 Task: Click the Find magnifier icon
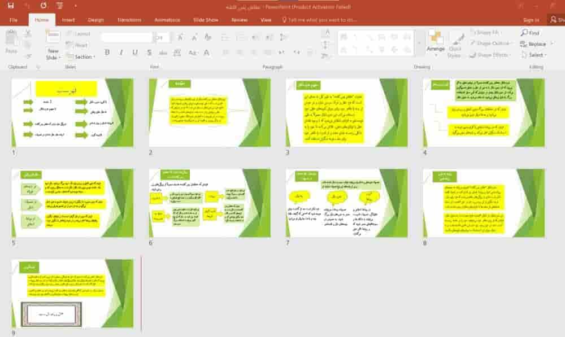pyautogui.click(x=524, y=33)
